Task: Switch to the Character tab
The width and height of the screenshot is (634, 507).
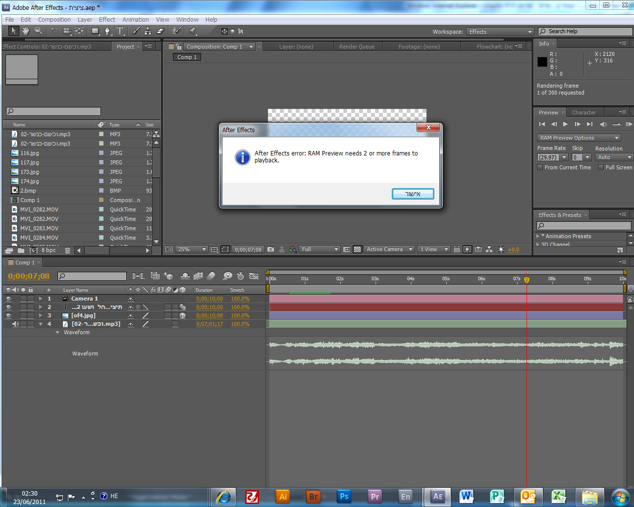Action: pyautogui.click(x=584, y=112)
